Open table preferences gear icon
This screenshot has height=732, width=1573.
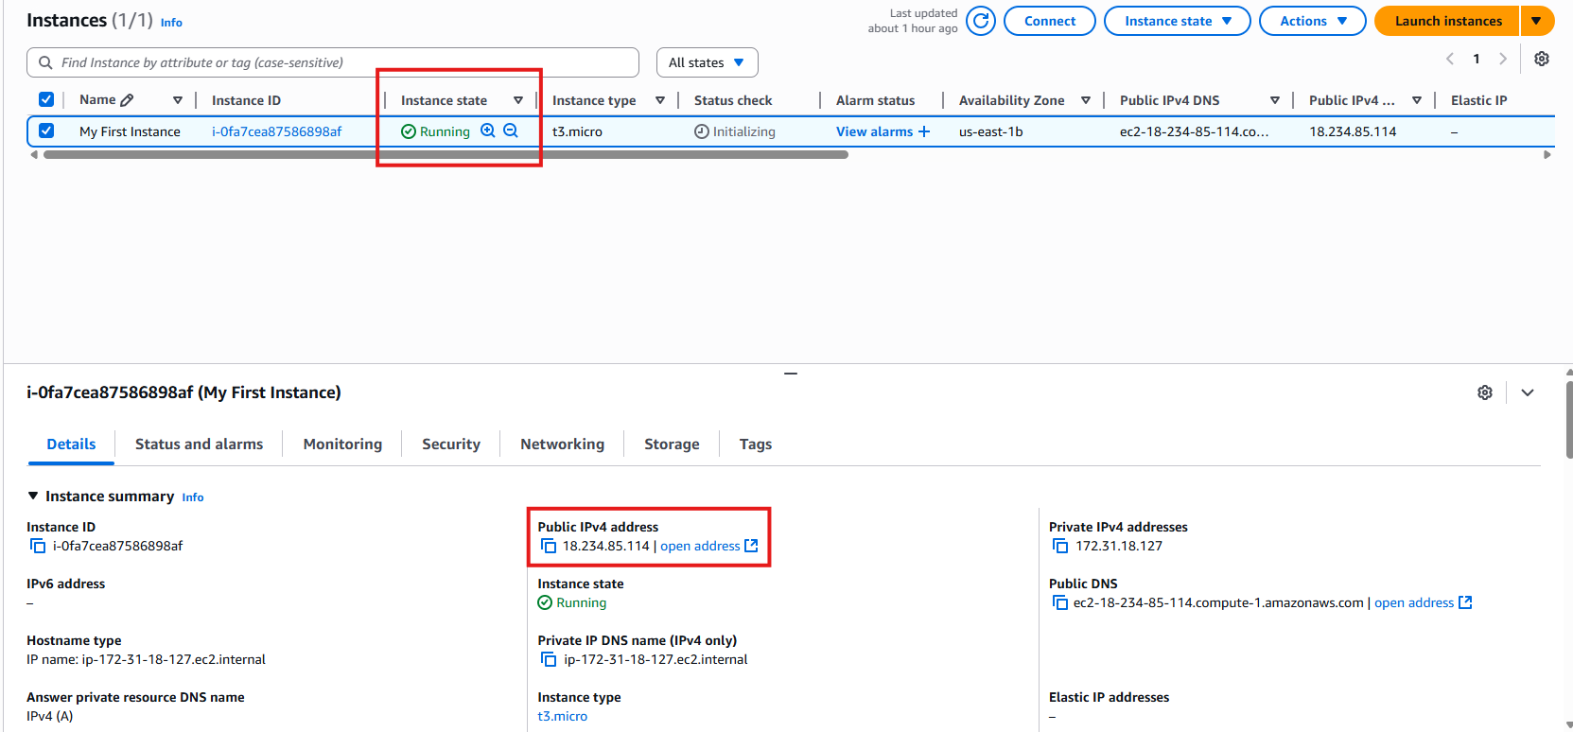pyautogui.click(x=1541, y=59)
